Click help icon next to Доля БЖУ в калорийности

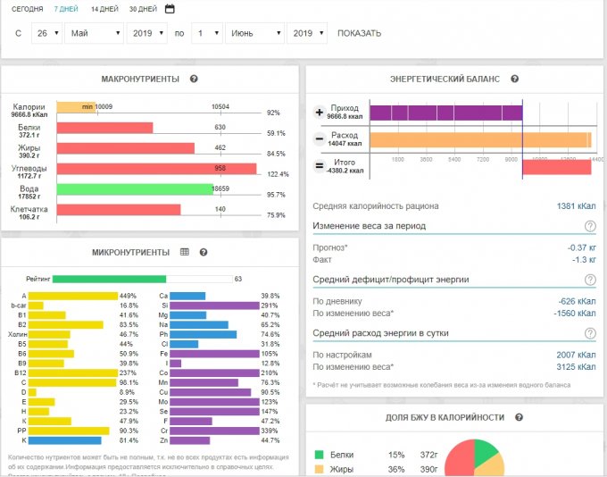(x=519, y=417)
